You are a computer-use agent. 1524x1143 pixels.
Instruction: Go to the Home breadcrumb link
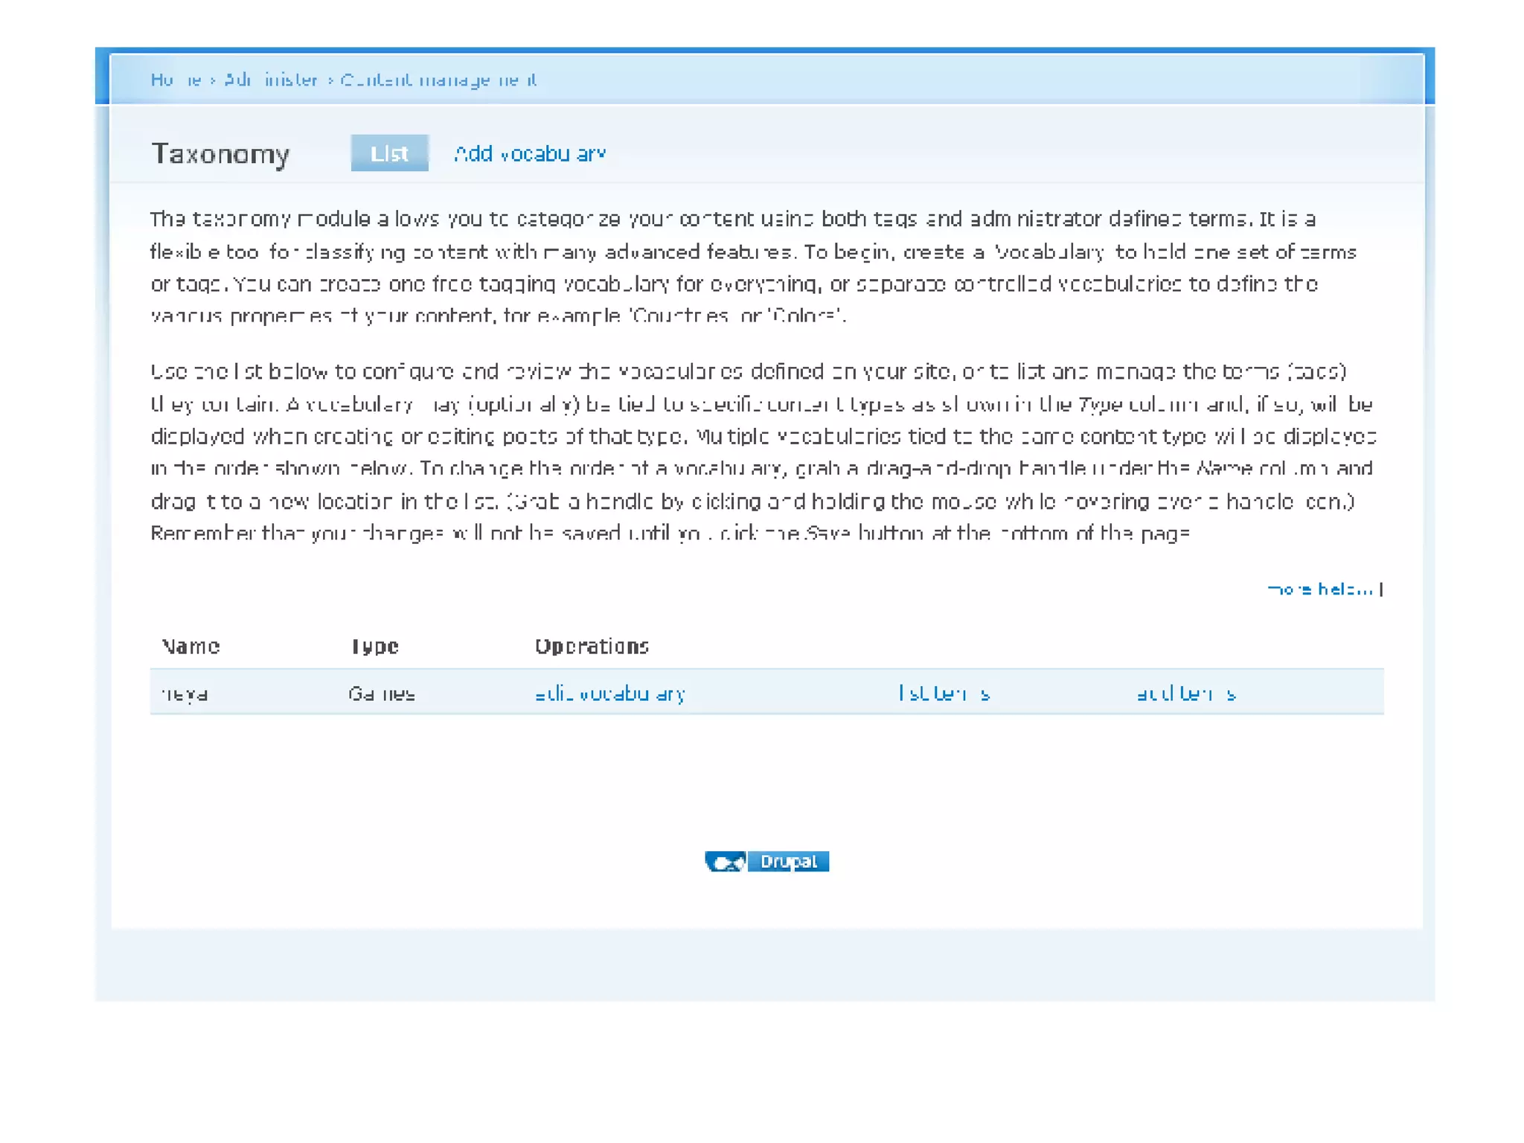click(176, 80)
